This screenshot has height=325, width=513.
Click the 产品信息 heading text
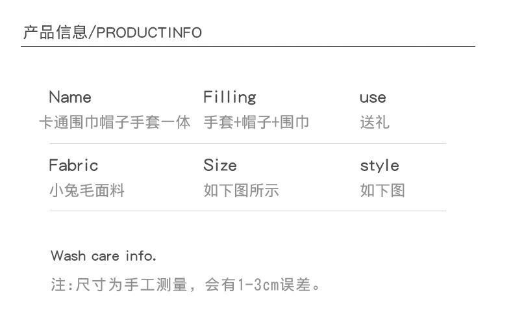(x=55, y=32)
